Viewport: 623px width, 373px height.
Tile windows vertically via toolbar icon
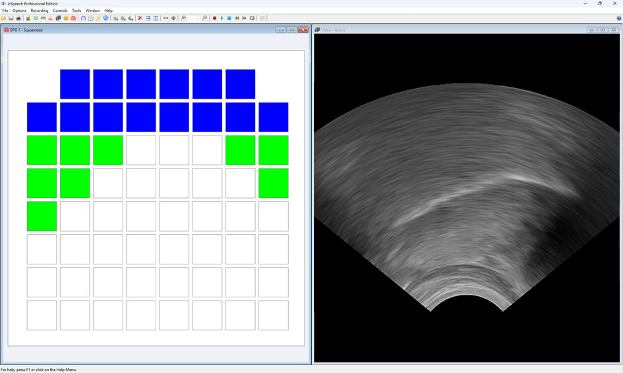point(156,18)
